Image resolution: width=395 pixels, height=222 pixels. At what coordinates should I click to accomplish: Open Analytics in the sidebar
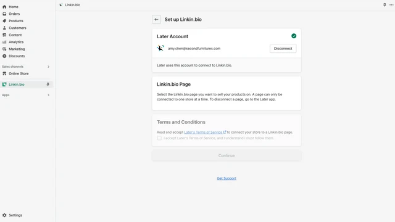[16, 42]
